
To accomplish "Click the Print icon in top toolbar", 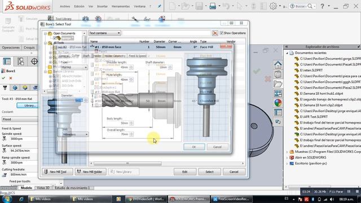I will click(x=213, y=6).
